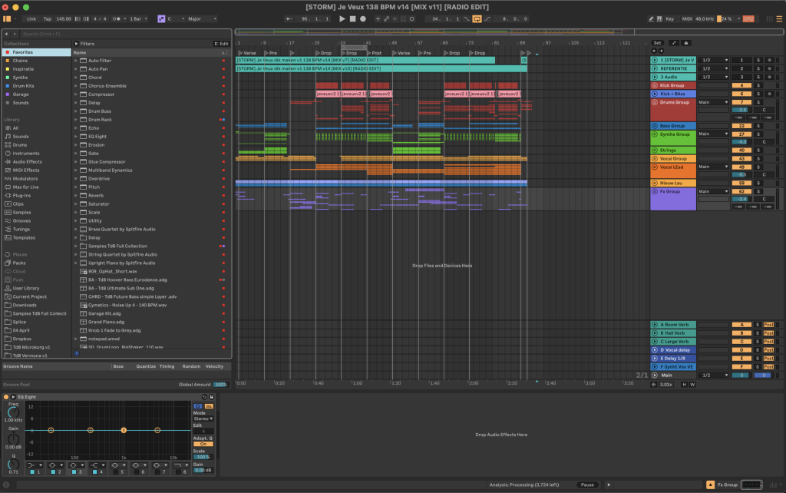Click the Pause analysis button
786x493 pixels.
587,485
